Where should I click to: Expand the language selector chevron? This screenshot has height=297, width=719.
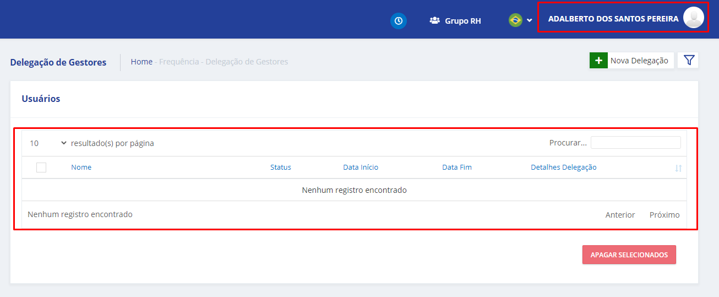(x=529, y=21)
